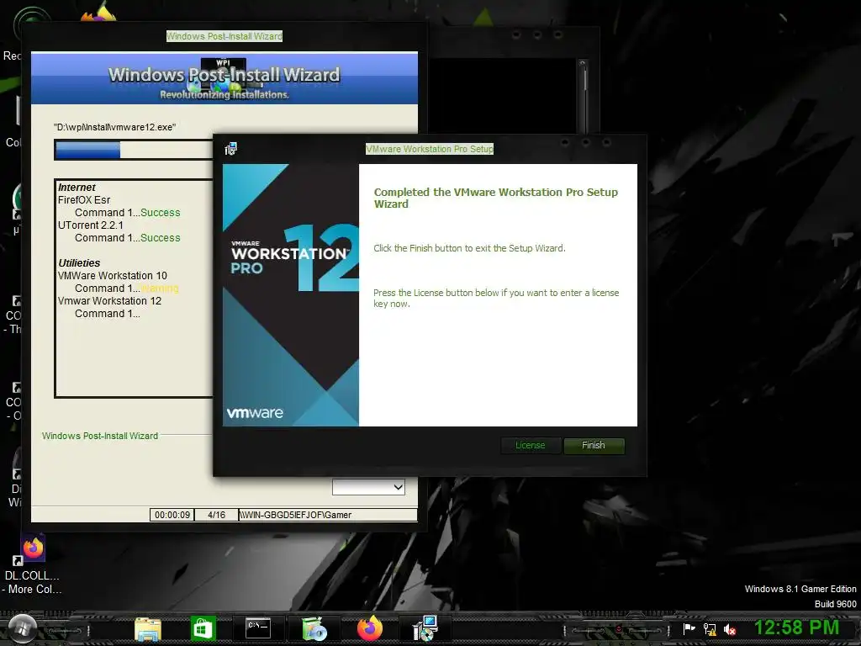Click Success status under FirefOX Esr
Screen dimensions: 861x646
tap(161, 213)
